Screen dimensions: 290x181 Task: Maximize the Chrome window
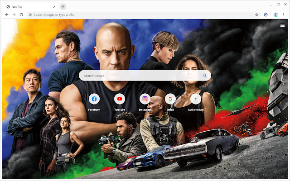coord(278,4)
